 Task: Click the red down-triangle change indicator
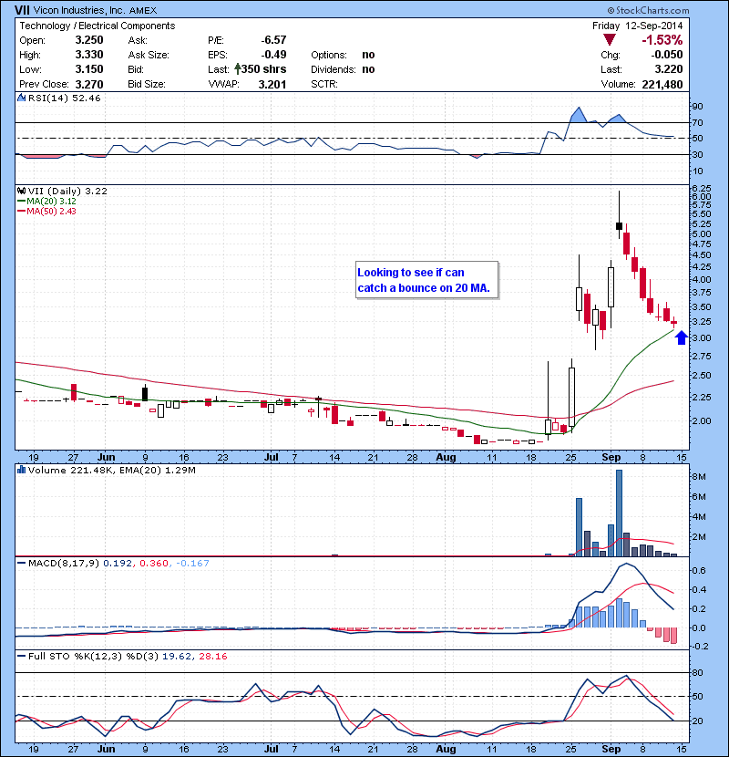(610, 40)
